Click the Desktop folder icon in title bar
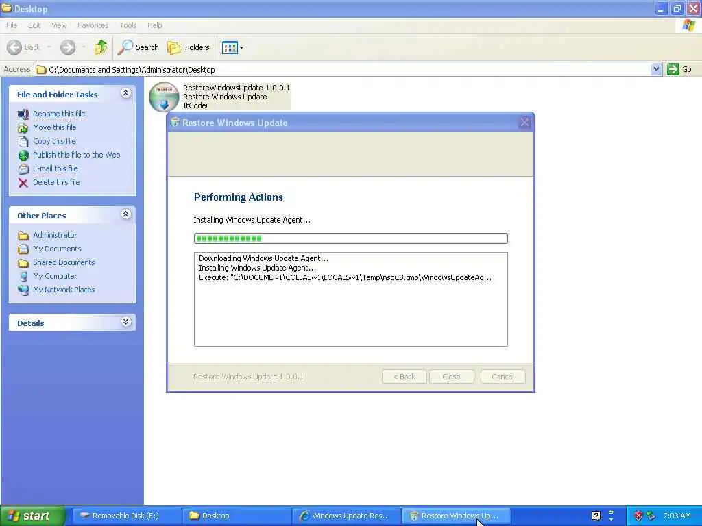The height and width of the screenshot is (526, 702). [7, 8]
